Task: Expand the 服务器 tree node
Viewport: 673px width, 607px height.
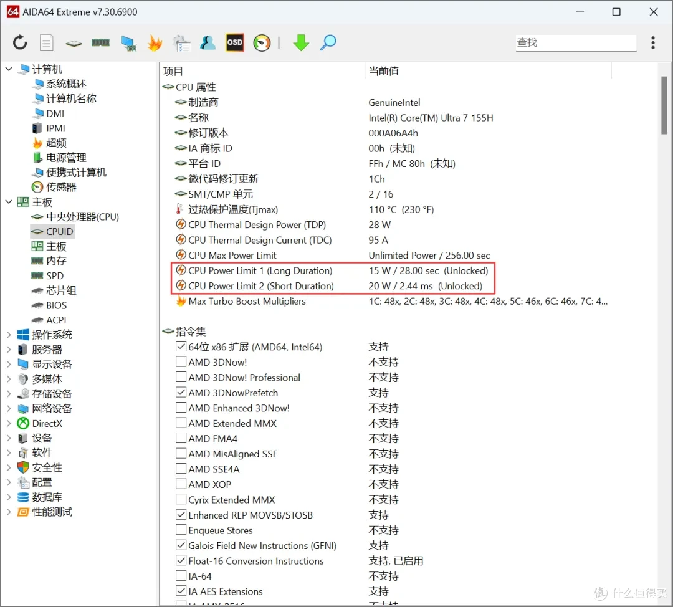Action: pyautogui.click(x=9, y=350)
